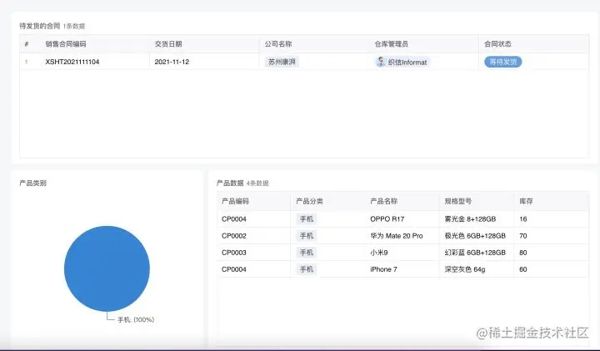Select row number 1 in contracts table
600x351 pixels.
pos(27,62)
